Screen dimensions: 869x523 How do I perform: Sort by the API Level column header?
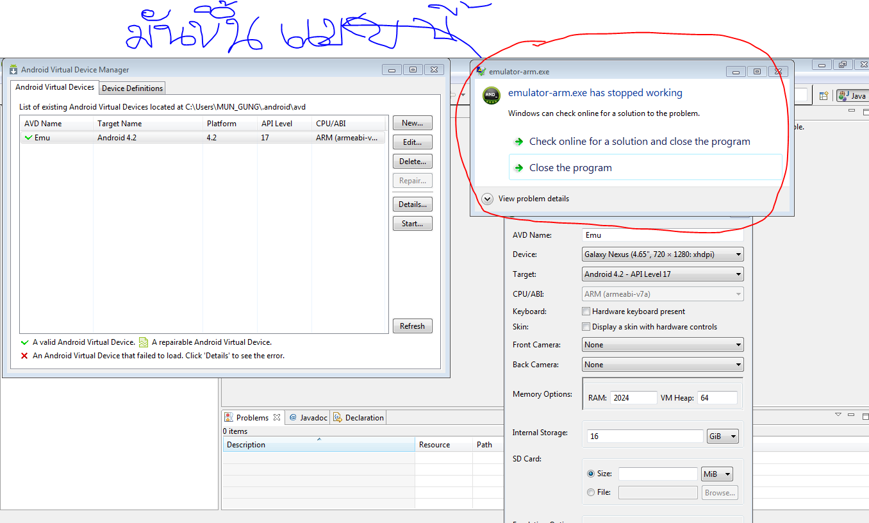[285, 124]
